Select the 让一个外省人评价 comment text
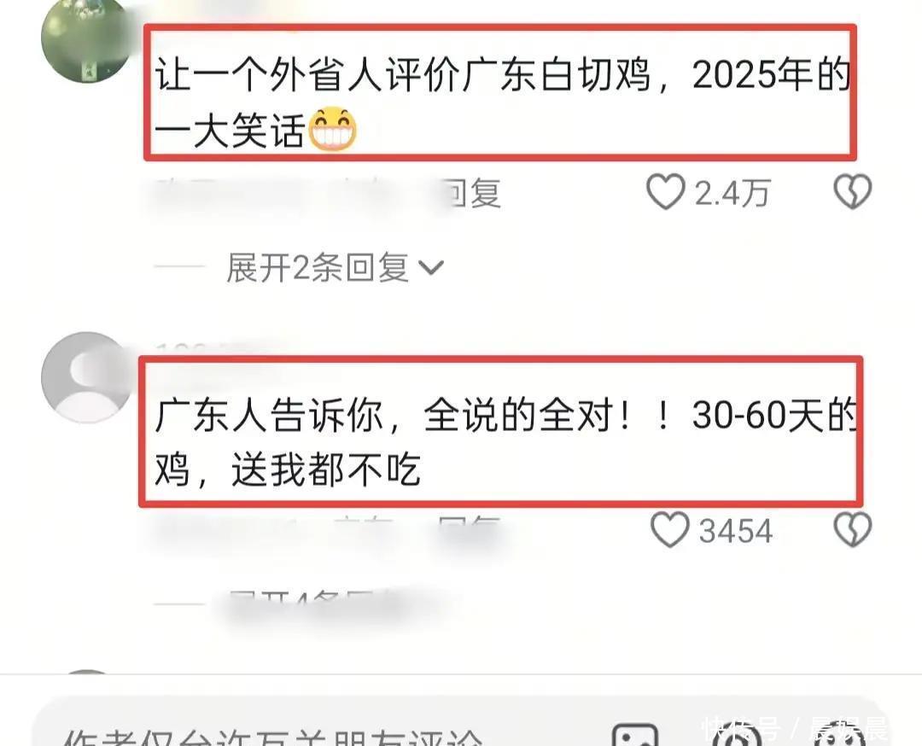 (x=501, y=102)
